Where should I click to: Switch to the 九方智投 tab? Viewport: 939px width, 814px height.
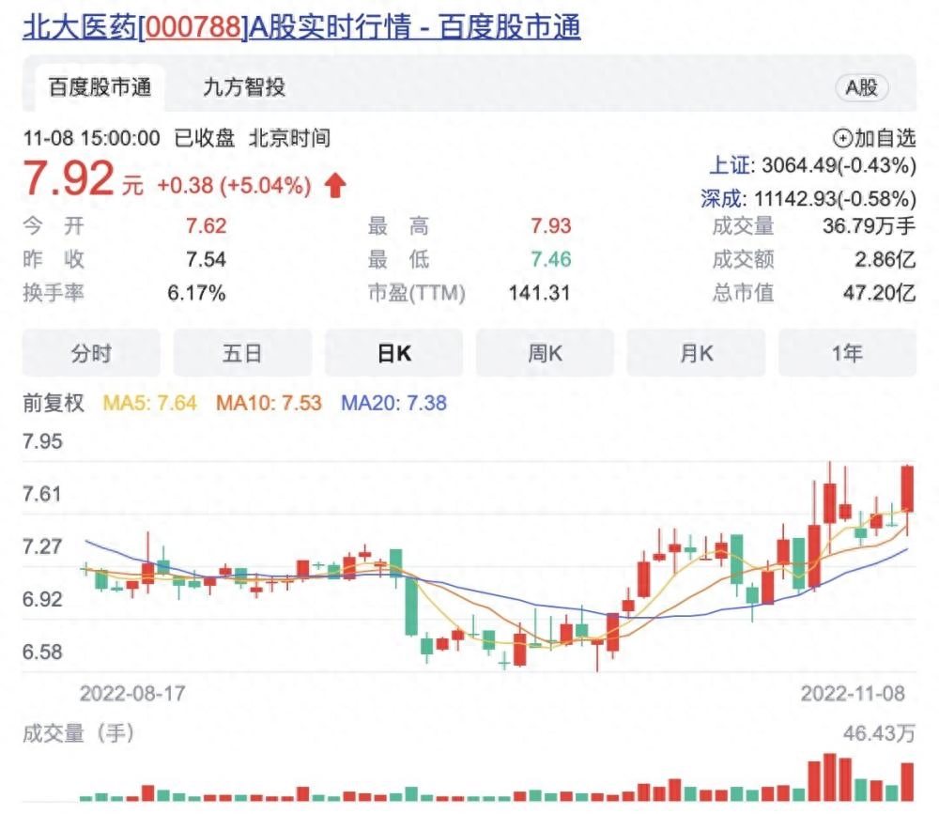click(x=242, y=87)
